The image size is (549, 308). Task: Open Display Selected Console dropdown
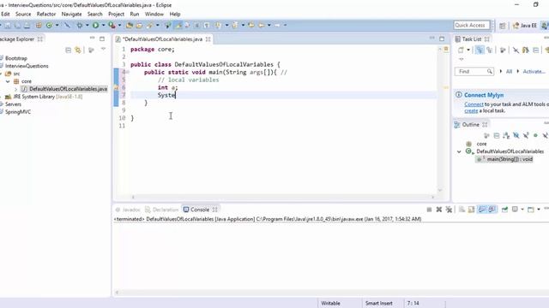pyautogui.click(x=522, y=210)
